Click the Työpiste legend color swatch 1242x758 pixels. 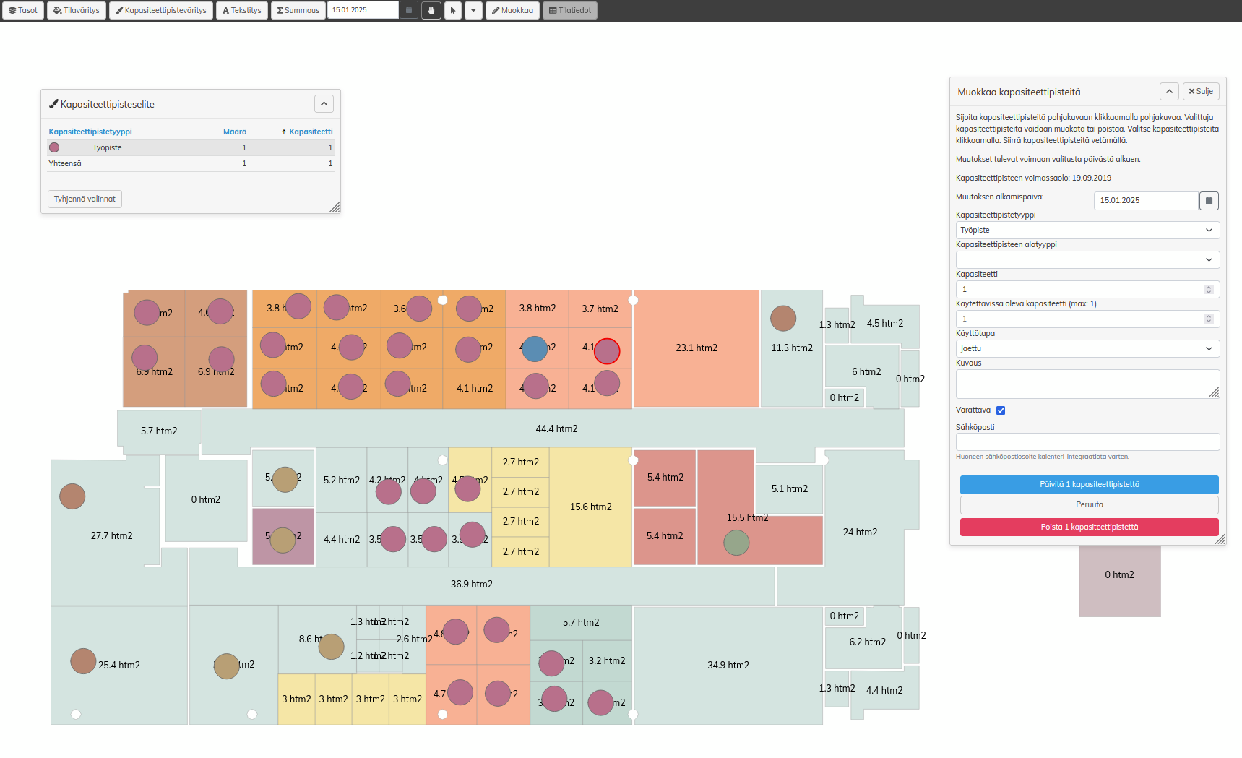(x=54, y=147)
